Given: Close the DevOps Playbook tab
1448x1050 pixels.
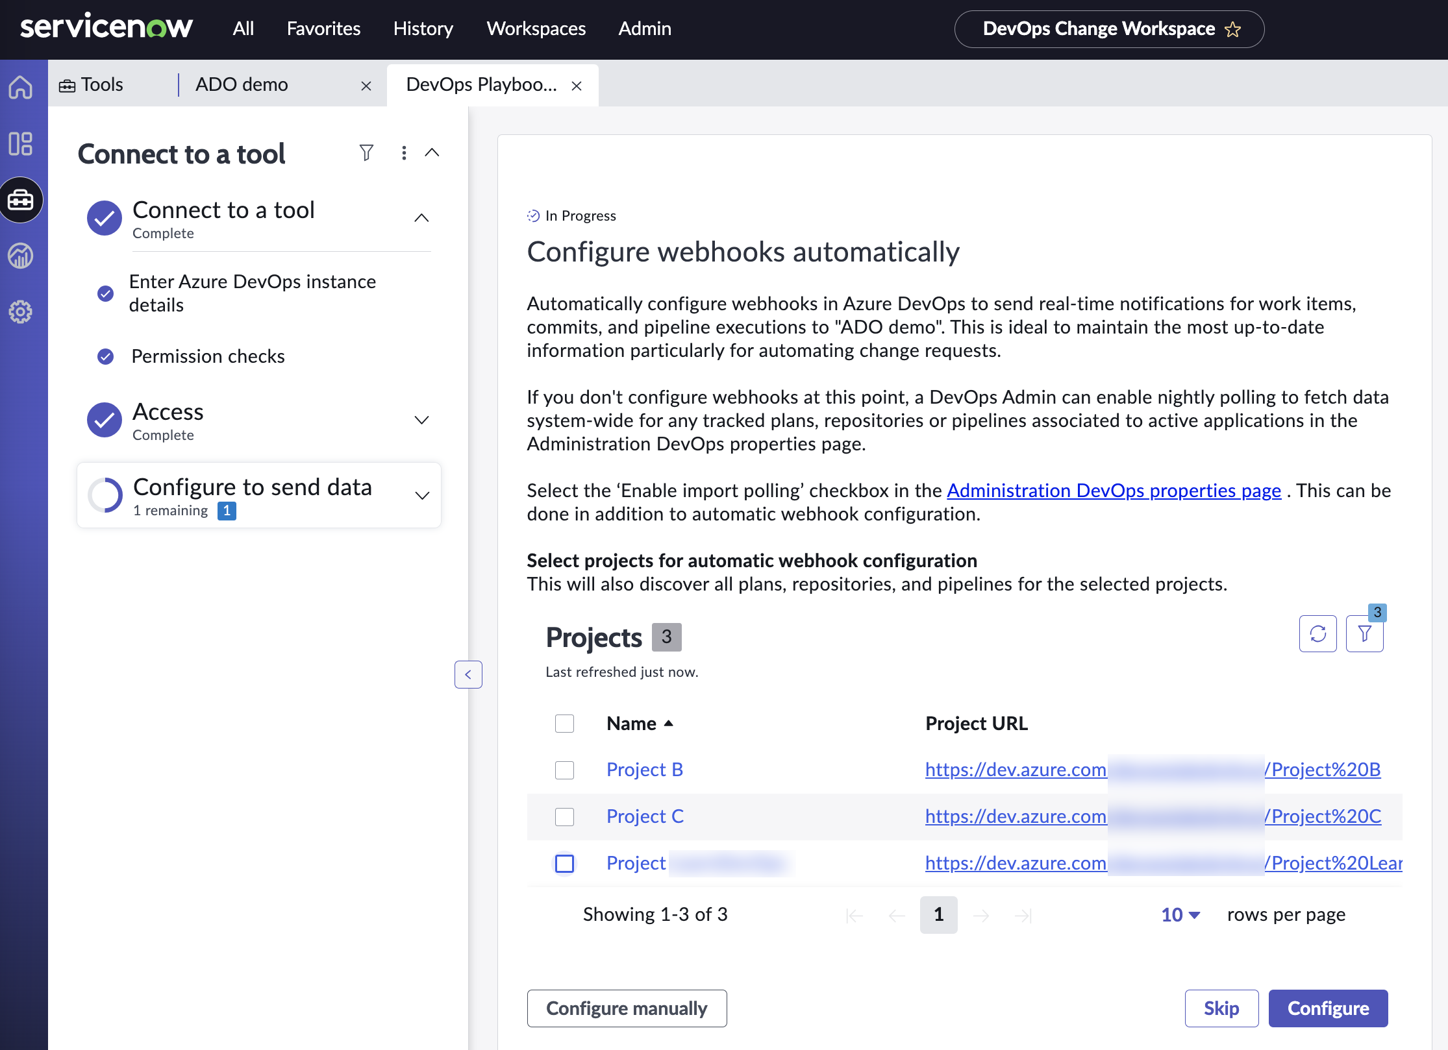Looking at the screenshot, I should (577, 86).
